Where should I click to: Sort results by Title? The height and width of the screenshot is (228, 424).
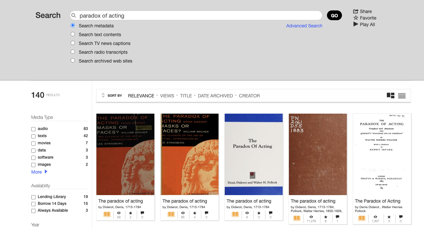click(186, 96)
